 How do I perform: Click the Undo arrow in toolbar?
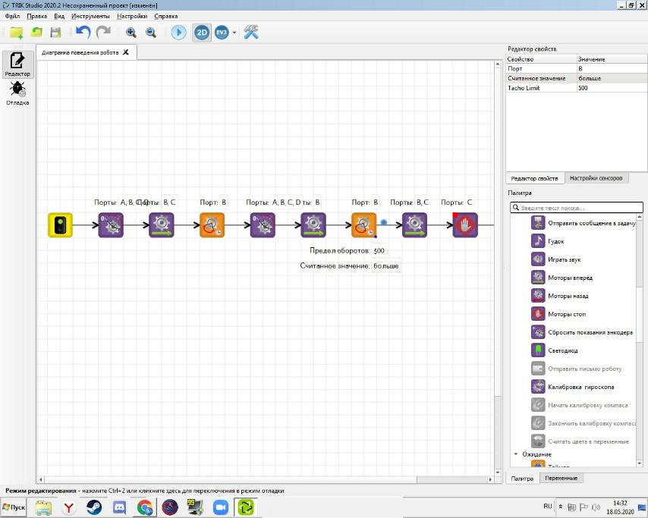83,32
